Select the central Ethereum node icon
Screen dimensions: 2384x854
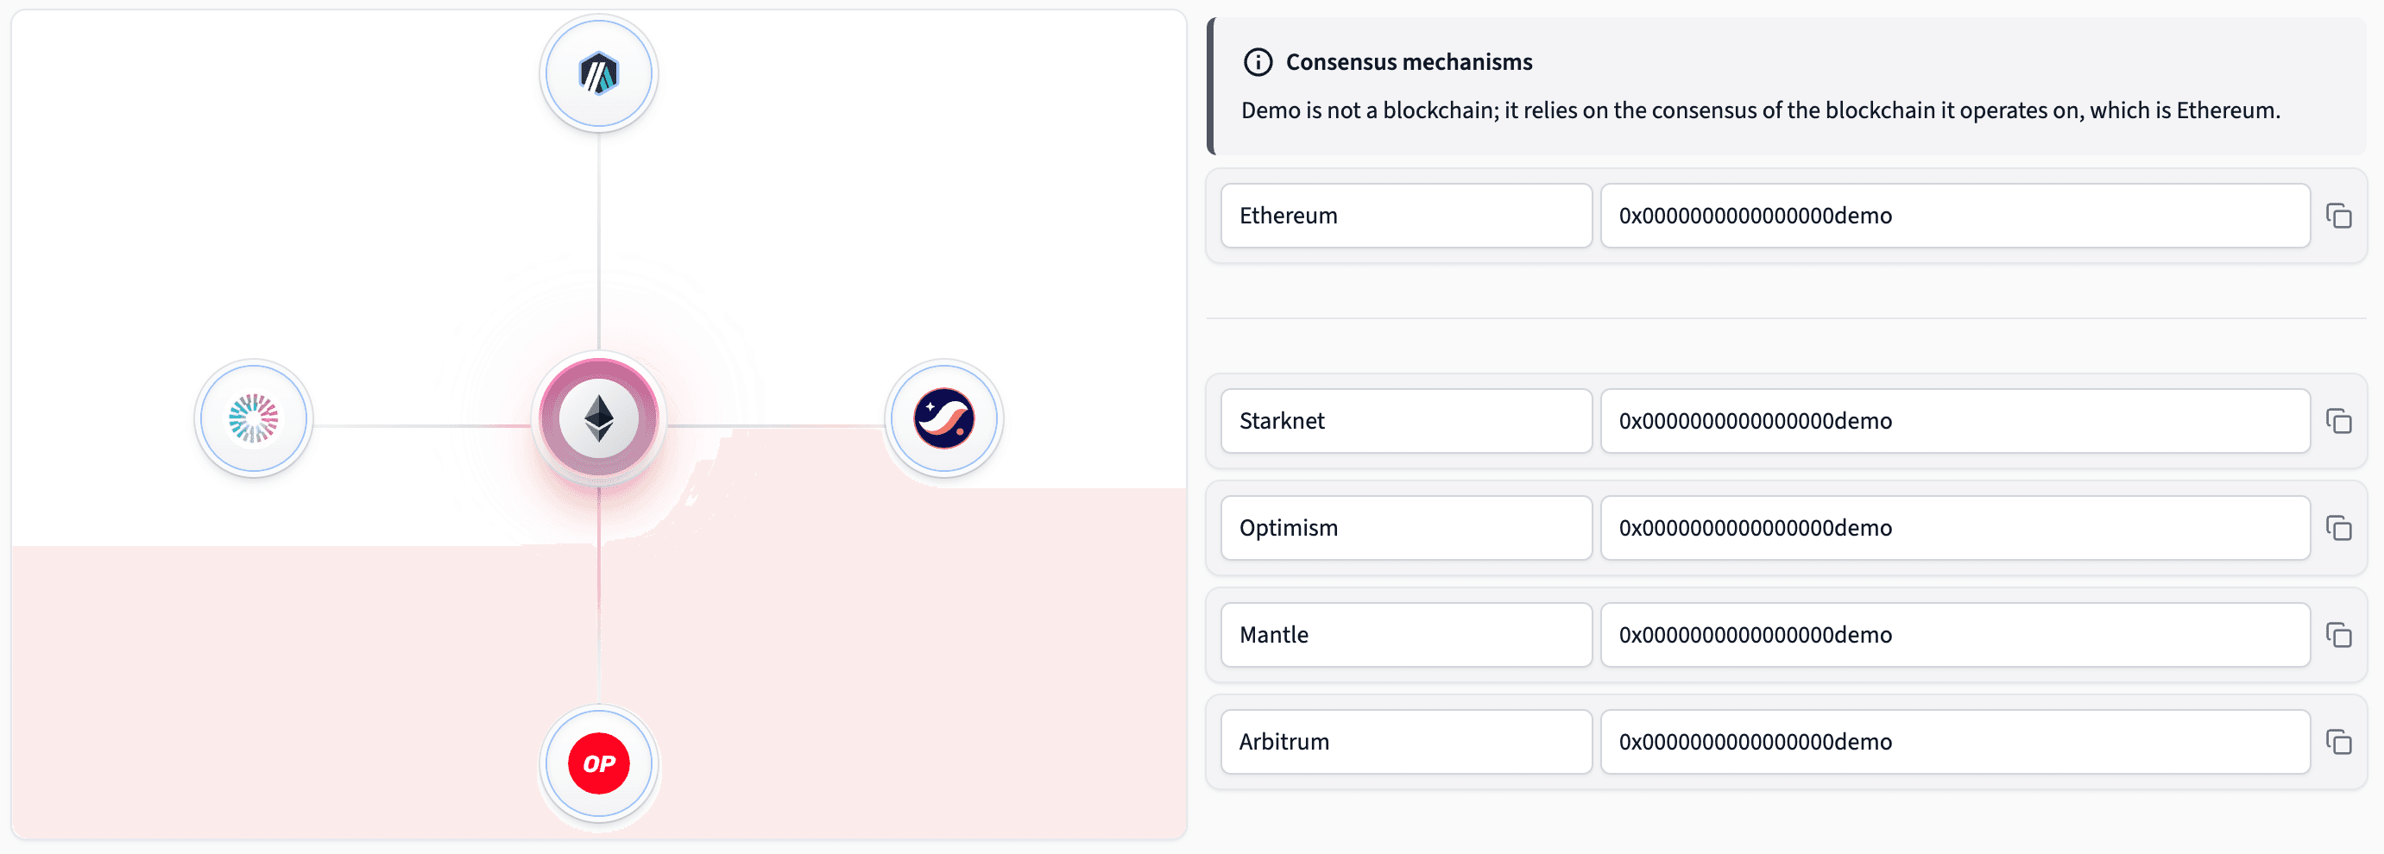pos(599,419)
